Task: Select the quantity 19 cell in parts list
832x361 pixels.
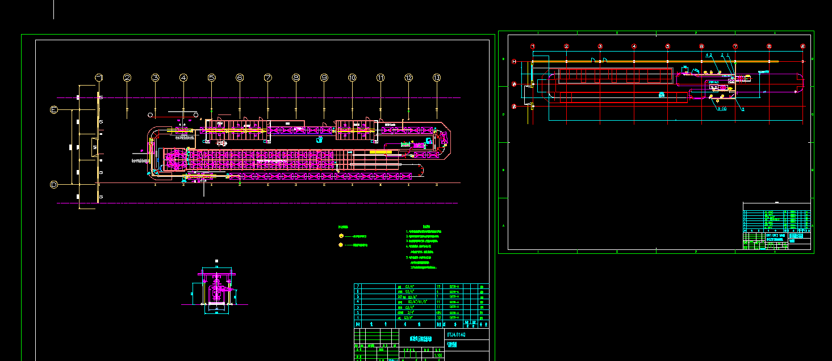Action: 438,287
